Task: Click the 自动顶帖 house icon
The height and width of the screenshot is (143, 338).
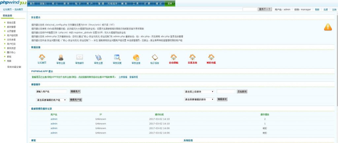Action: pos(174,57)
